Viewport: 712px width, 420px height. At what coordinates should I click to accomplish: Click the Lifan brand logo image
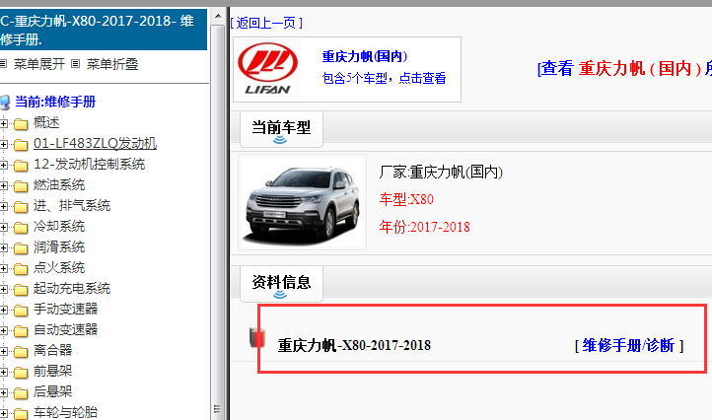point(267,69)
